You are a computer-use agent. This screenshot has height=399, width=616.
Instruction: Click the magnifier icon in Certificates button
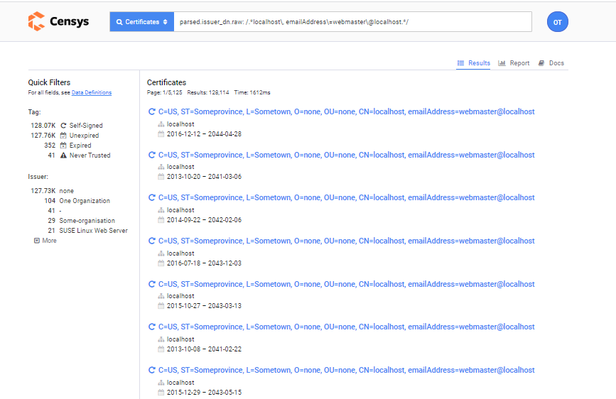119,22
